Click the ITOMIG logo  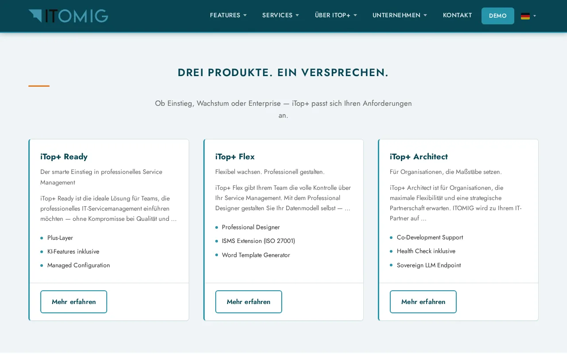click(68, 16)
